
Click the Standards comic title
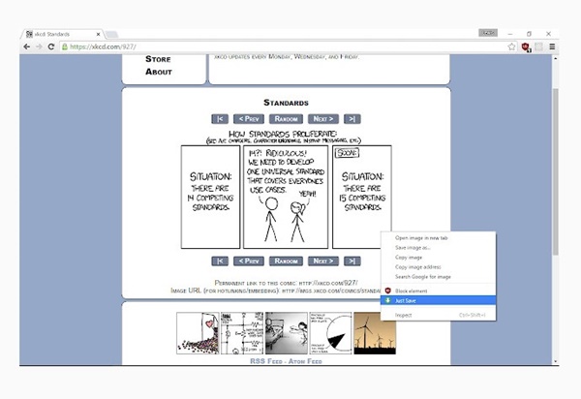[x=286, y=103]
